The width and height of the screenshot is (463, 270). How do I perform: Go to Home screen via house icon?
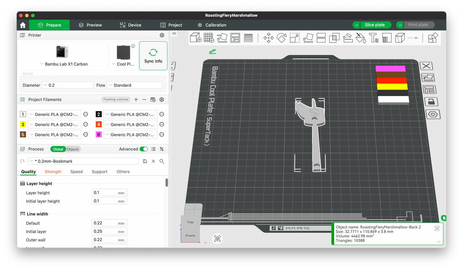23,25
